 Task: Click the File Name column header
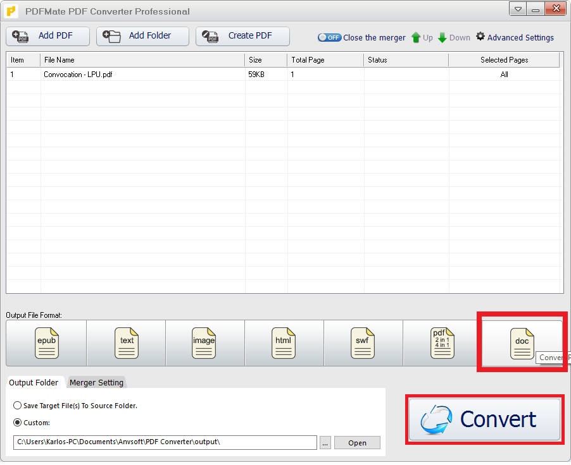coord(142,60)
